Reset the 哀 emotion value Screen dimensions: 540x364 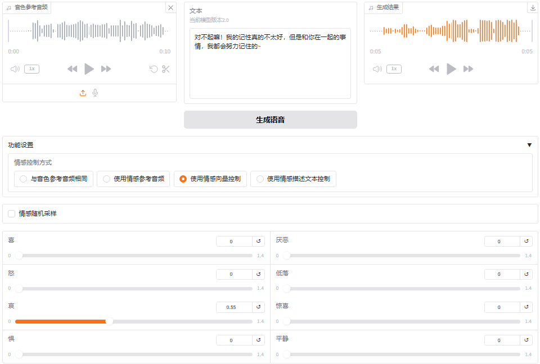click(259, 307)
